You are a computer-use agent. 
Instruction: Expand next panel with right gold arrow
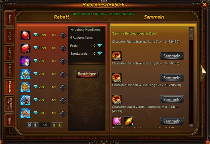click(x=203, y=73)
